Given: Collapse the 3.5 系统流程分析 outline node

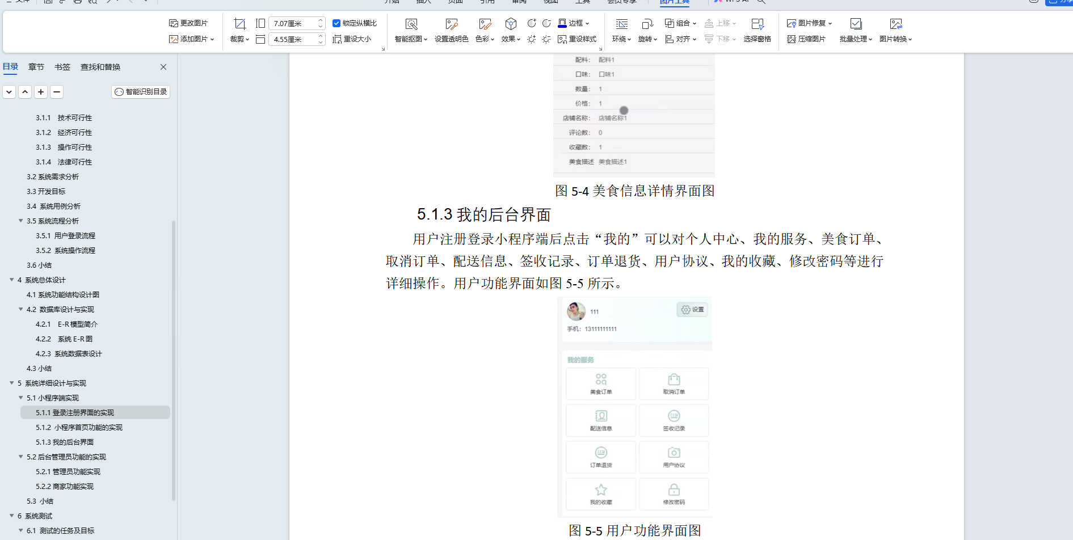Looking at the screenshot, I should (21, 221).
